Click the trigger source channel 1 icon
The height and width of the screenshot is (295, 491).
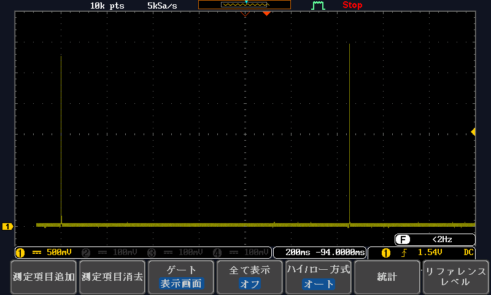(x=386, y=253)
